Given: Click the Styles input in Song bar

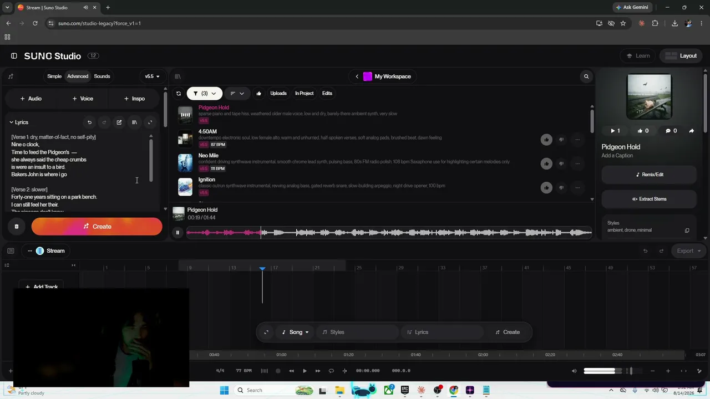Looking at the screenshot, I should (358, 332).
